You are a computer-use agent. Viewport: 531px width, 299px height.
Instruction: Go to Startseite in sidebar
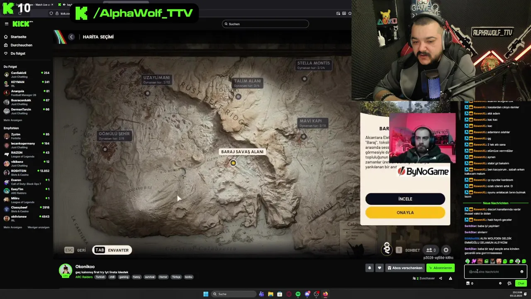tap(18, 37)
